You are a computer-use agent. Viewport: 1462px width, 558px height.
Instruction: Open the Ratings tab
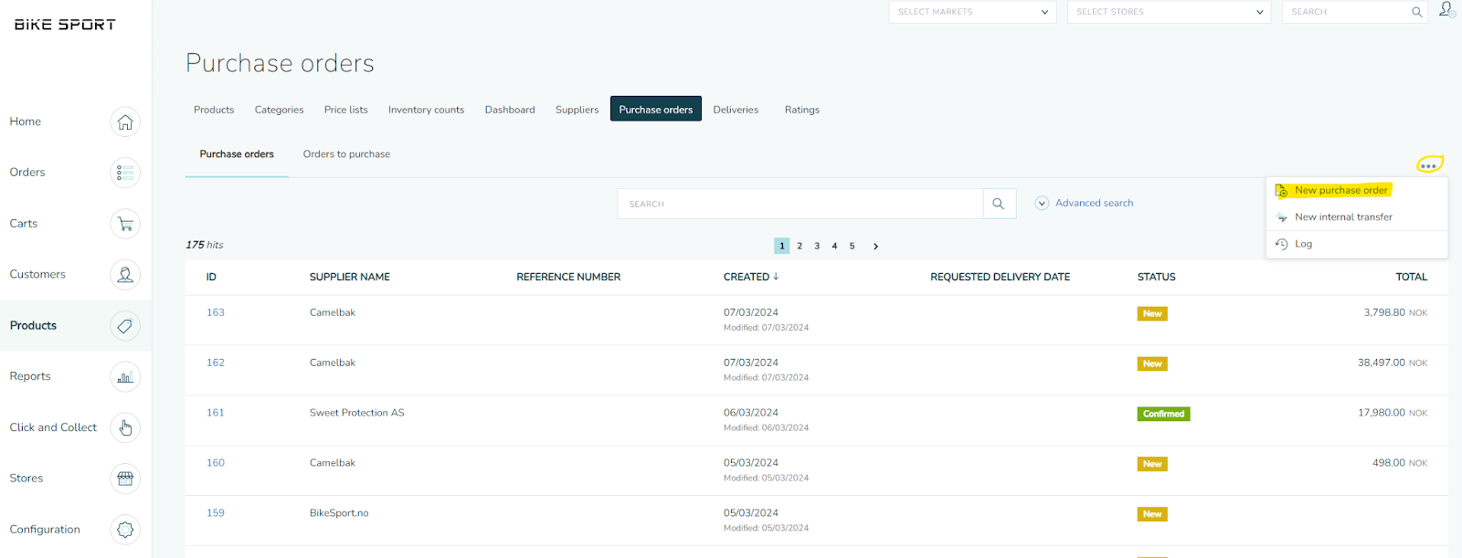802,110
